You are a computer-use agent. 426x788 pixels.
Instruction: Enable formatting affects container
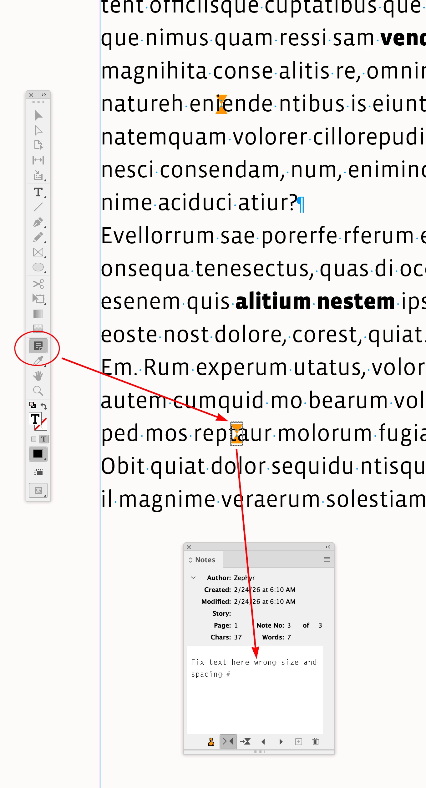pos(33,439)
